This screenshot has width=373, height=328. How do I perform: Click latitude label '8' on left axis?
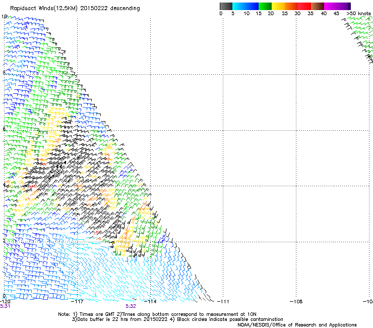[4, 73]
